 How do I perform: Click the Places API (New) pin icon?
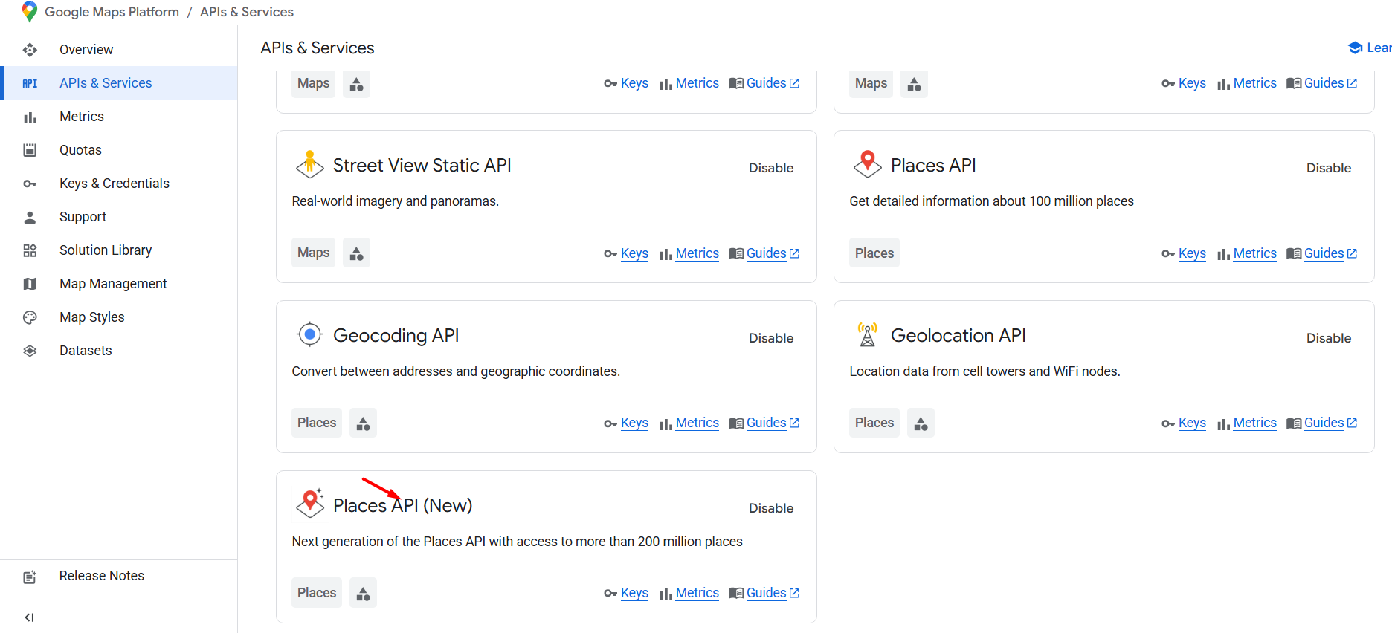[x=309, y=504]
